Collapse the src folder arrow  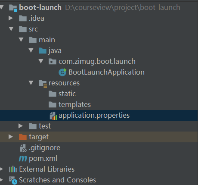[x=11, y=28]
